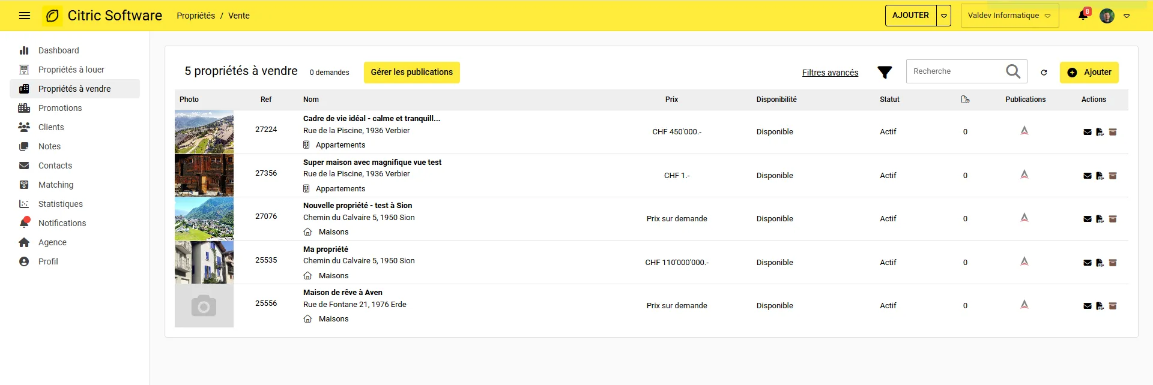Go to Propriétés breadcrumb
Viewport: 1153px width, 385px height.
coord(196,16)
